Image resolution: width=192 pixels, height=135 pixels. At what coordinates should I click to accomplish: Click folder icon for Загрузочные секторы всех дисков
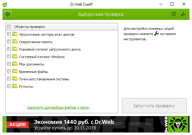pyautogui.click(x=15, y=34)
